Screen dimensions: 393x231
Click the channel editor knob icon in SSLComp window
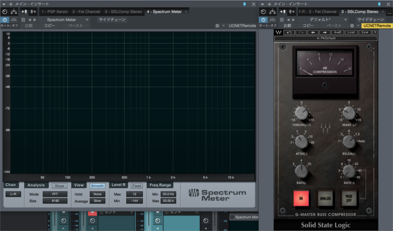click(263, 11)
